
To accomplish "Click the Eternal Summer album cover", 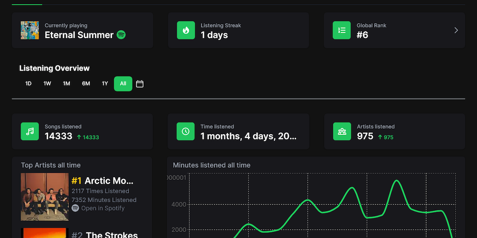I will [x=30, y=30].
